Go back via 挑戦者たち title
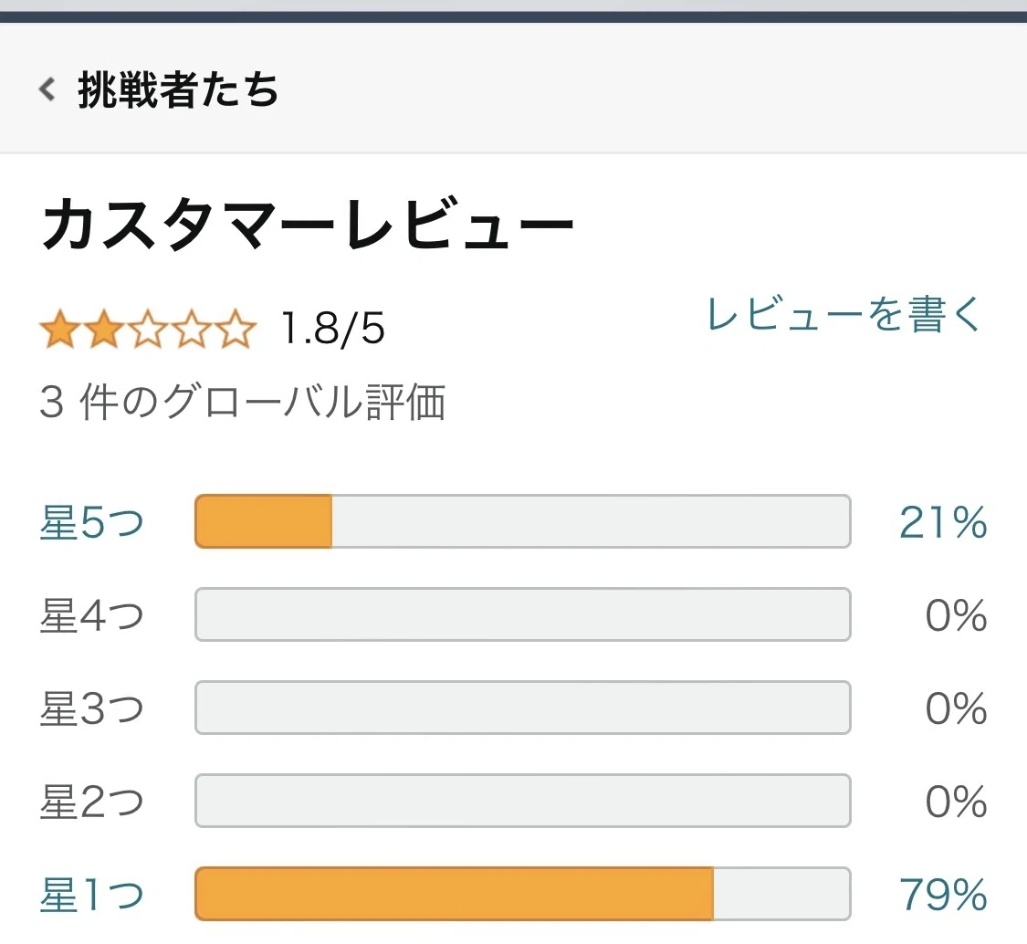1027x944 pixels. click(178, 89)
